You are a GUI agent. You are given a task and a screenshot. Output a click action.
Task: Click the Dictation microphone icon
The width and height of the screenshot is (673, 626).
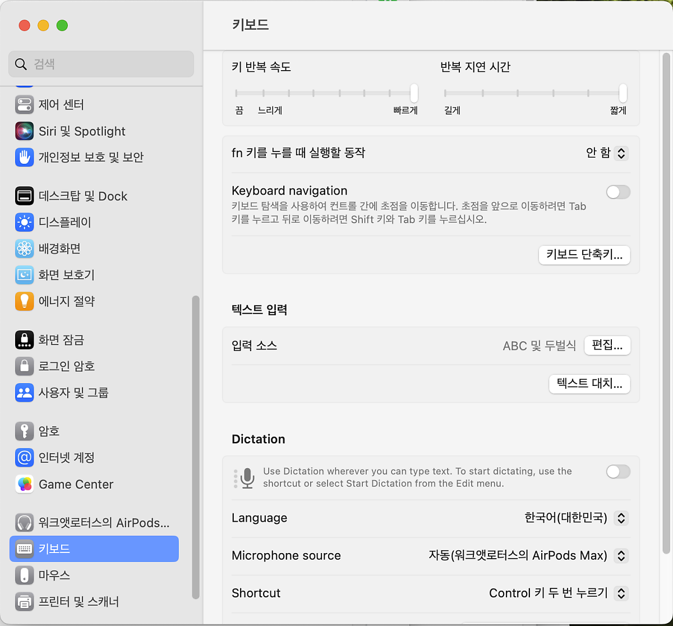(x=247, y=478)
